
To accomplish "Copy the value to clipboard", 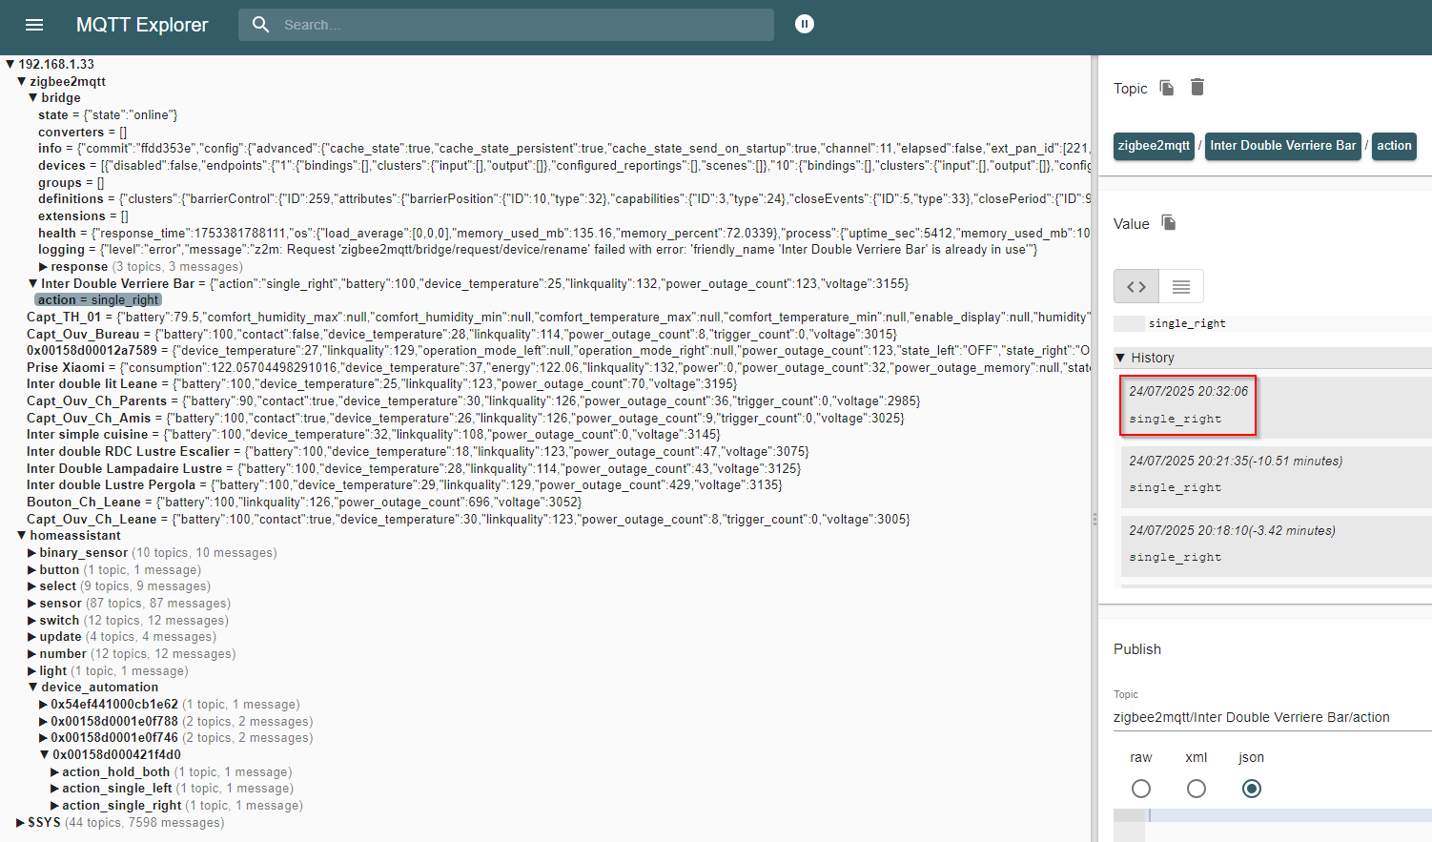I will pyautogui.click(x=1169, y=223).
